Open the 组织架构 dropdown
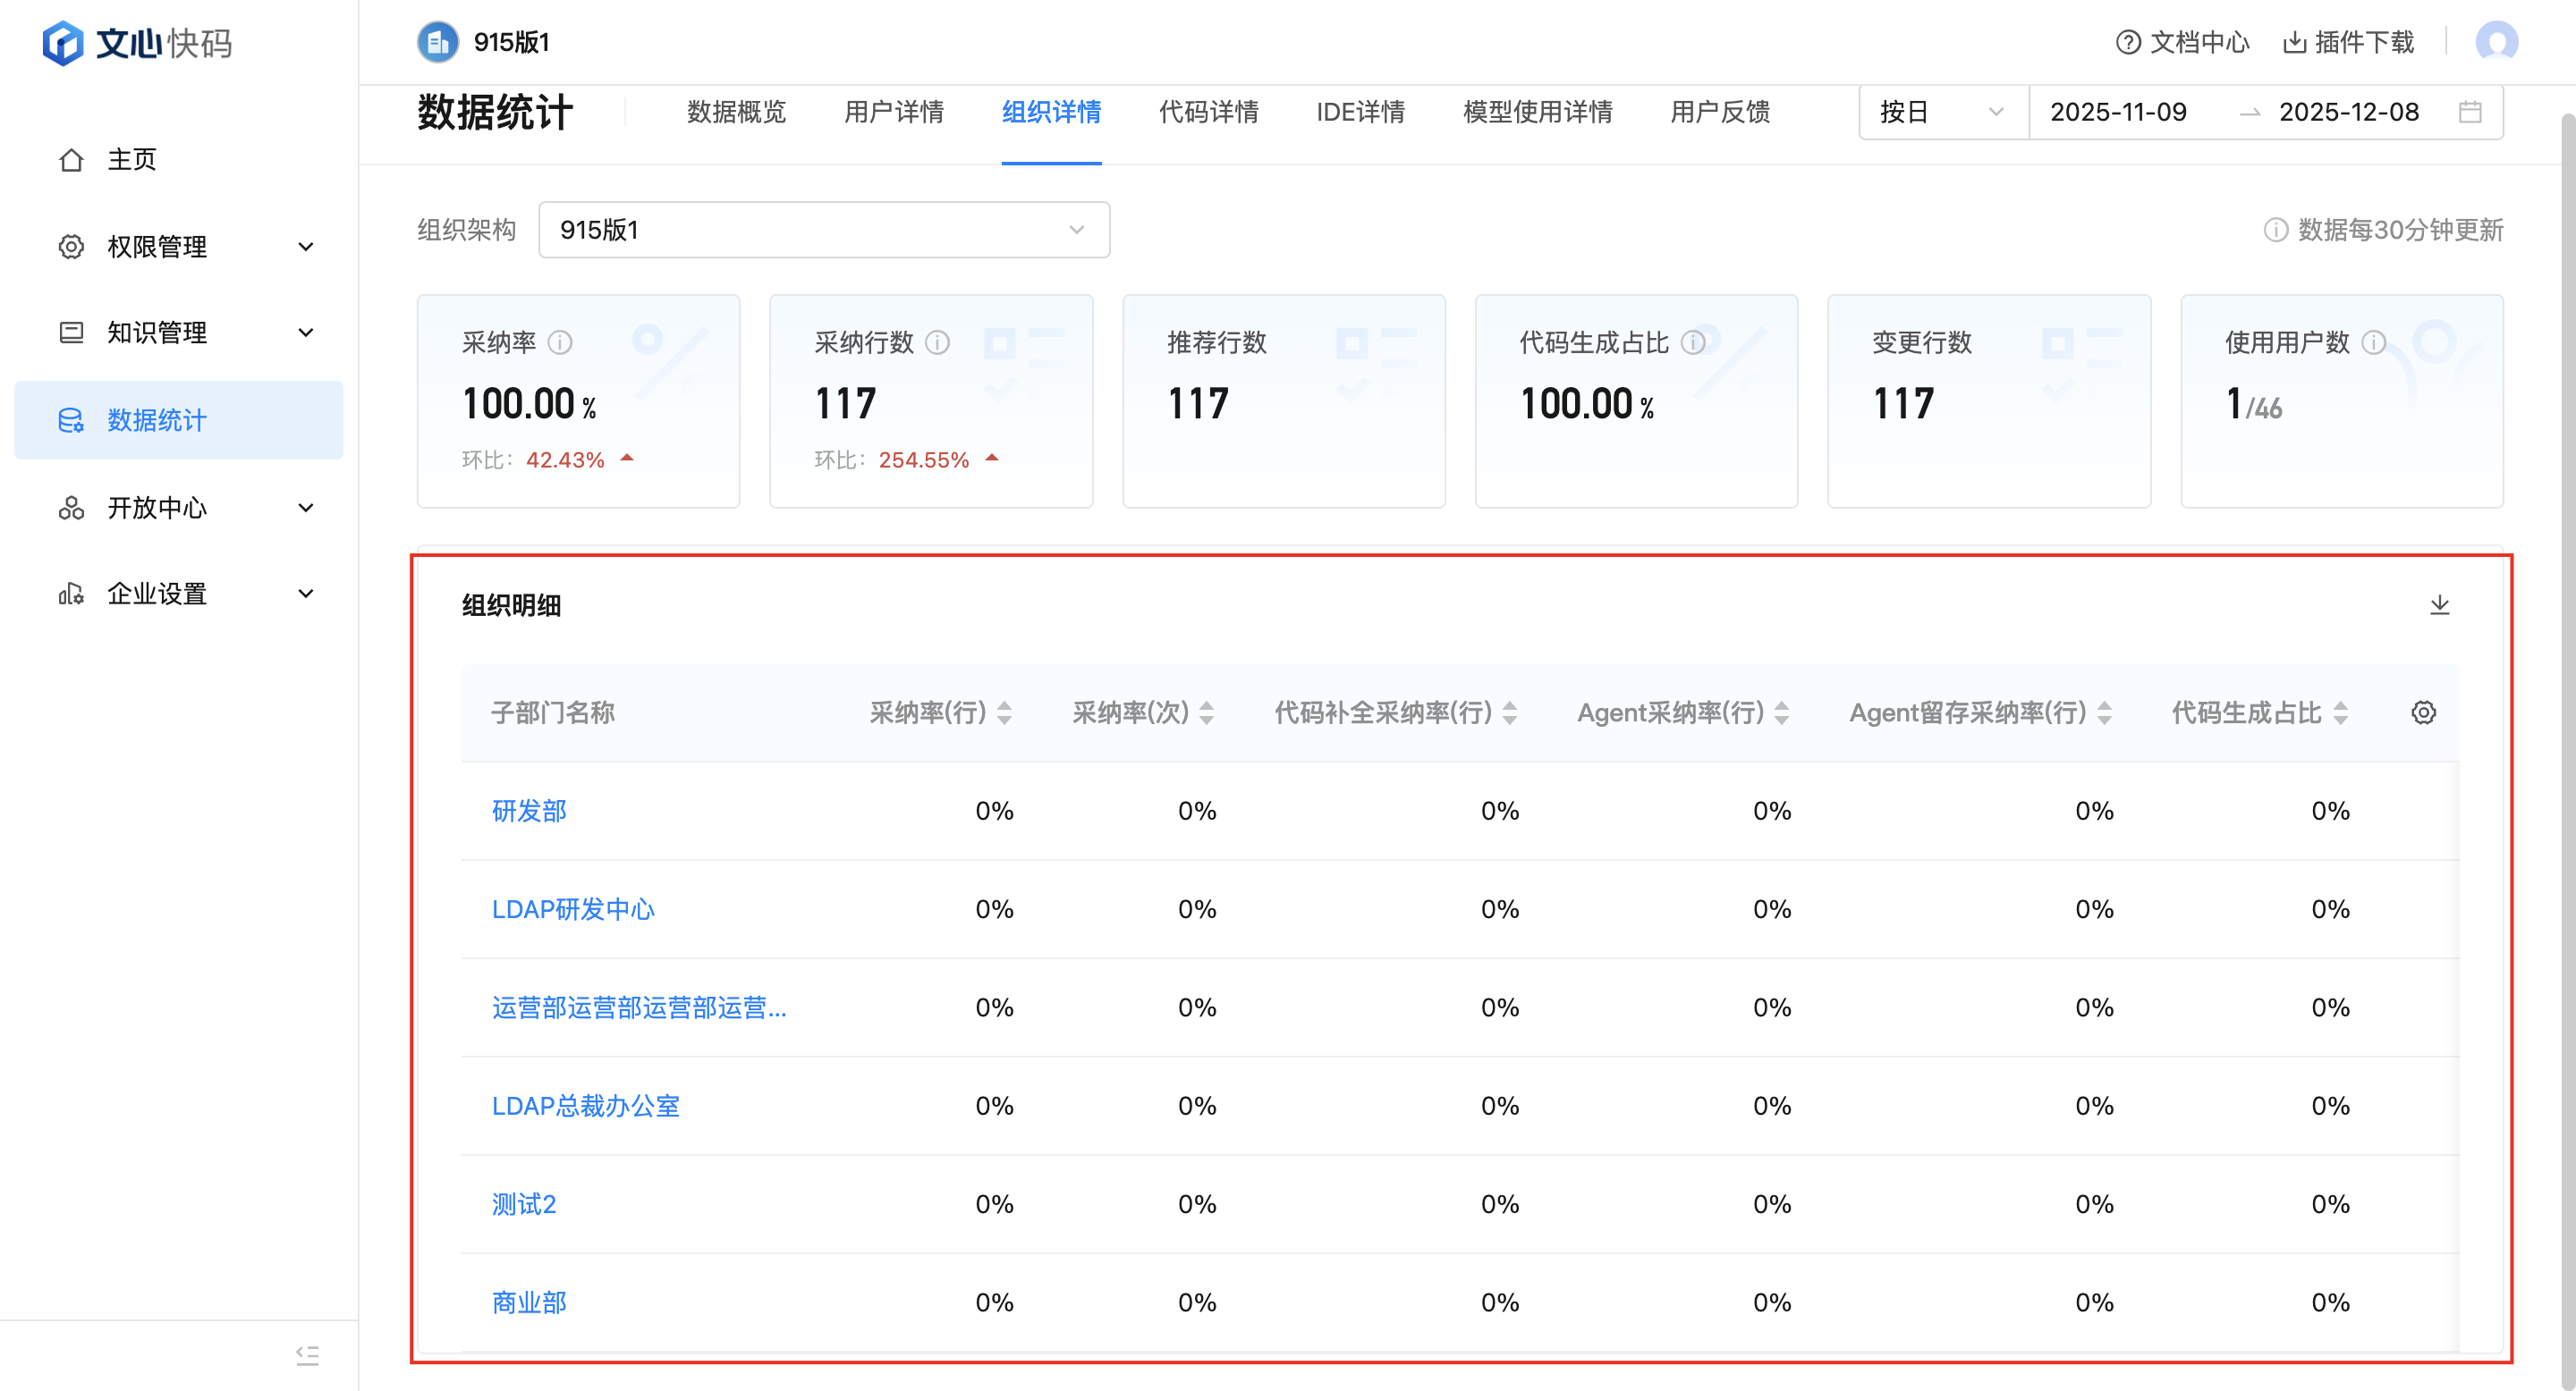This screenshot has width=2576, height=1391. coord(823,230)
